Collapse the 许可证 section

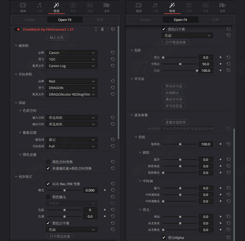coord(132,79)
